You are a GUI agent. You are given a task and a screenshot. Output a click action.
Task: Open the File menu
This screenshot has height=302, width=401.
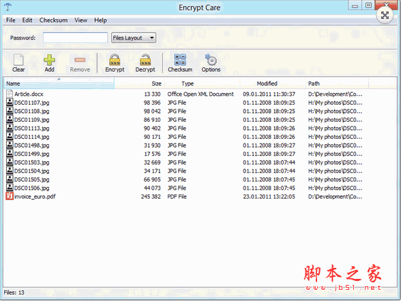click(x=11, y=20)
